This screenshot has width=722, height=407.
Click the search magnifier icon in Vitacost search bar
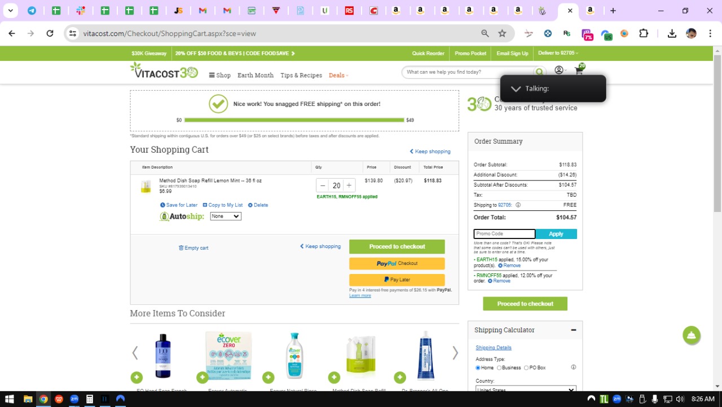540,72
